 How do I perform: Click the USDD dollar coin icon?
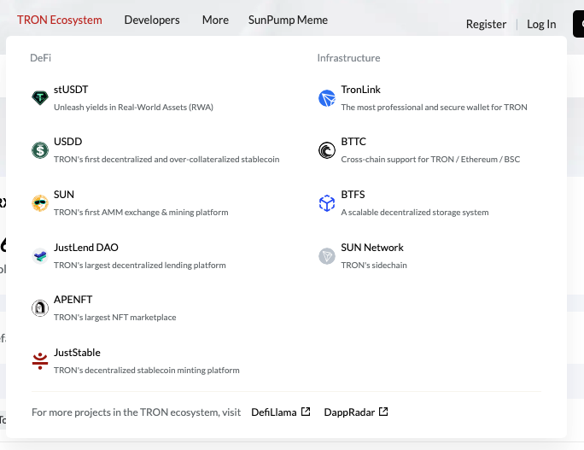pyautogui.click(x=40, y=150)
